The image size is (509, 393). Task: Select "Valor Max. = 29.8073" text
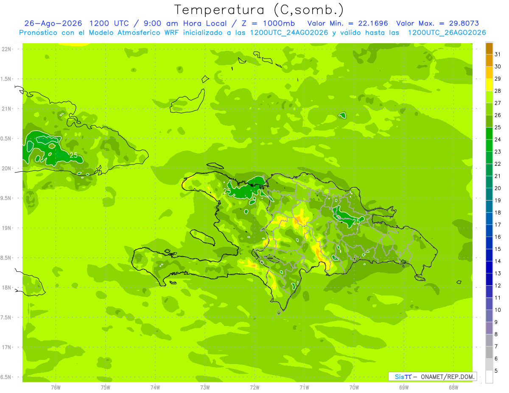tap(437, 24)
